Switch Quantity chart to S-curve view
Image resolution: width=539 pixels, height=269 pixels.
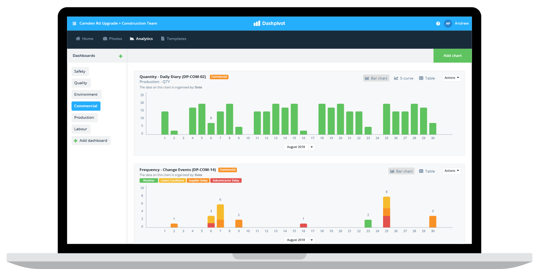[x=403, y=78]
